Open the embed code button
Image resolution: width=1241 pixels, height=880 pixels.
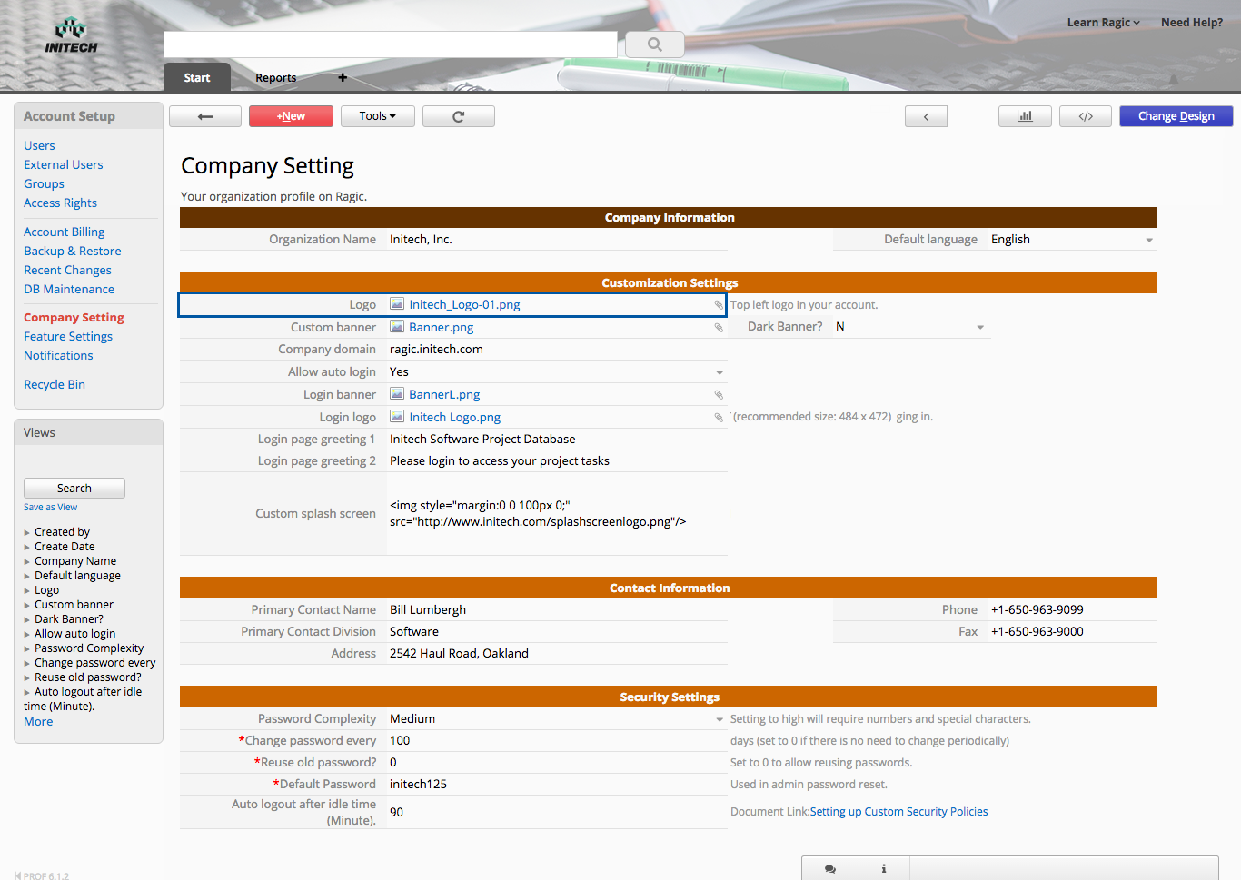[x=1086, y=116]
